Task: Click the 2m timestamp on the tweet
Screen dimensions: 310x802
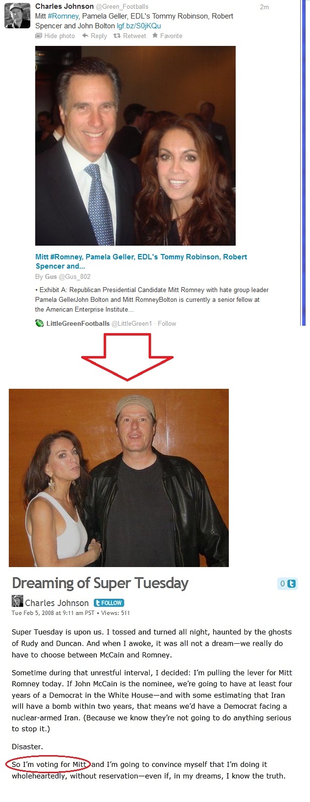Action: point(265,7)
